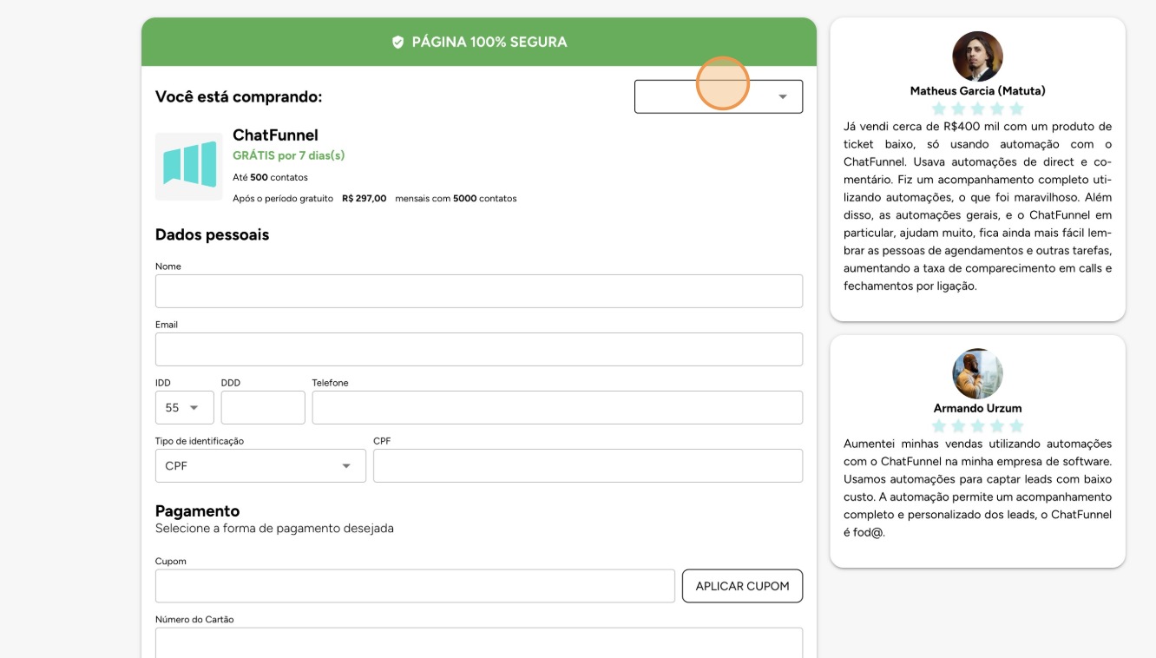Click the ChatFunnel product logo
The image size is (1156, 658).
(189, 166)
